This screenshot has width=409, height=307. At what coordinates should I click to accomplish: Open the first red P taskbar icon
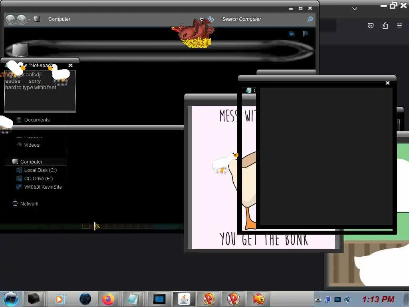(x=208, y=299)
